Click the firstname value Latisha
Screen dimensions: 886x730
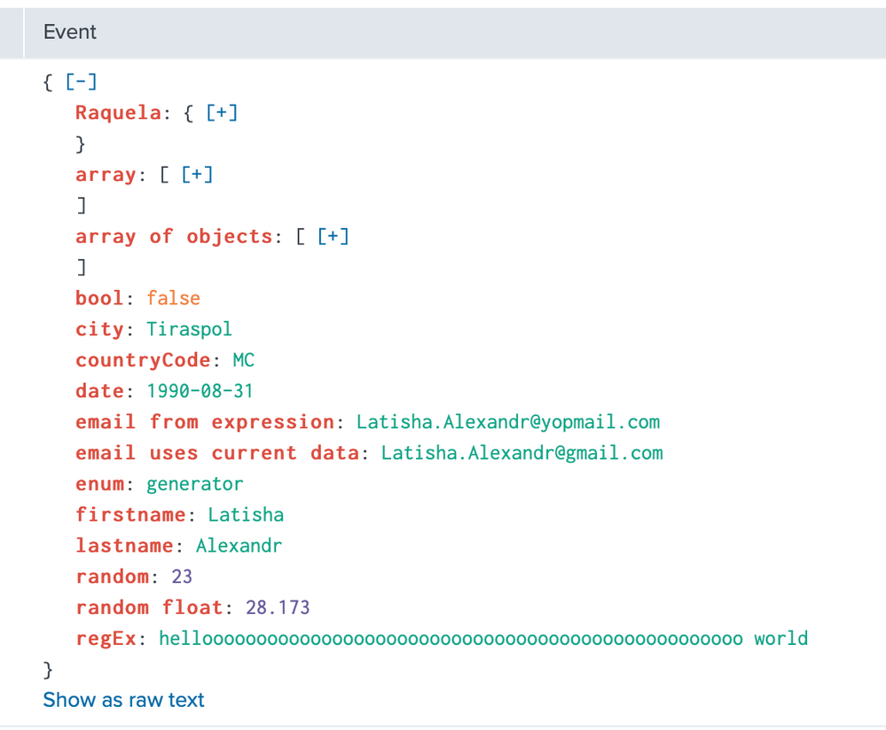[246, 514]
